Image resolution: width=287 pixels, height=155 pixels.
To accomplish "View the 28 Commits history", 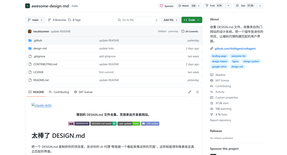I will coord(190,32).
